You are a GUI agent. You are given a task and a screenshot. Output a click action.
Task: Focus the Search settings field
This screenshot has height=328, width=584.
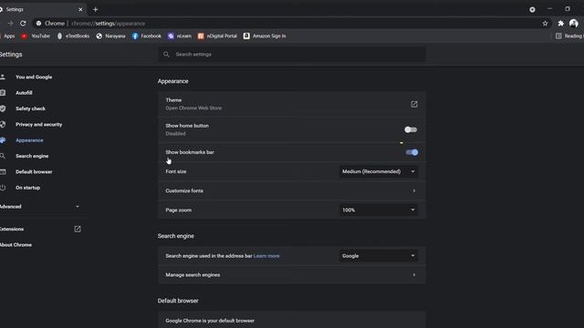tap(292, 55)
